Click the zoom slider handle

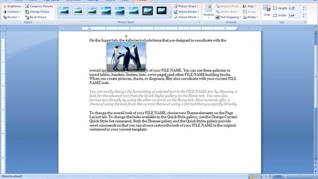coord(300,177)
